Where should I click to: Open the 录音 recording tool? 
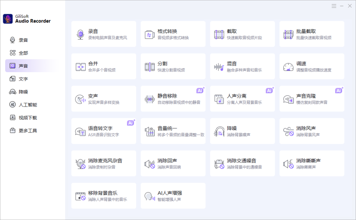pyautogui.click(x=104, y=34)
